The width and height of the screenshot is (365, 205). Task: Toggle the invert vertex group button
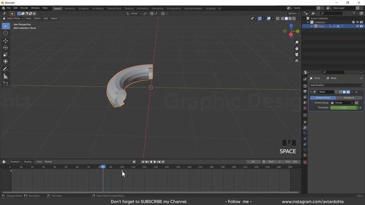click(356, 102)
